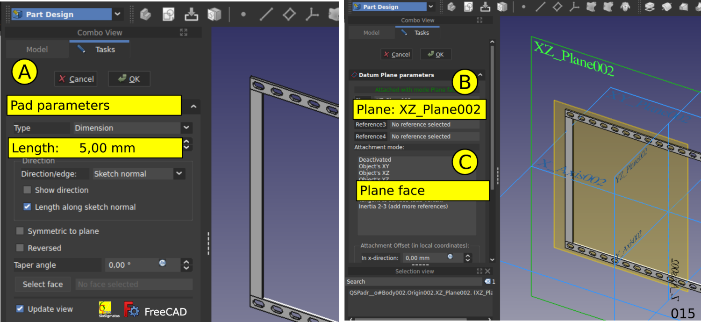This screenshot has width=701, height=322.
Task: Uncheck Length along sketch normal
Action: (28, 207)
